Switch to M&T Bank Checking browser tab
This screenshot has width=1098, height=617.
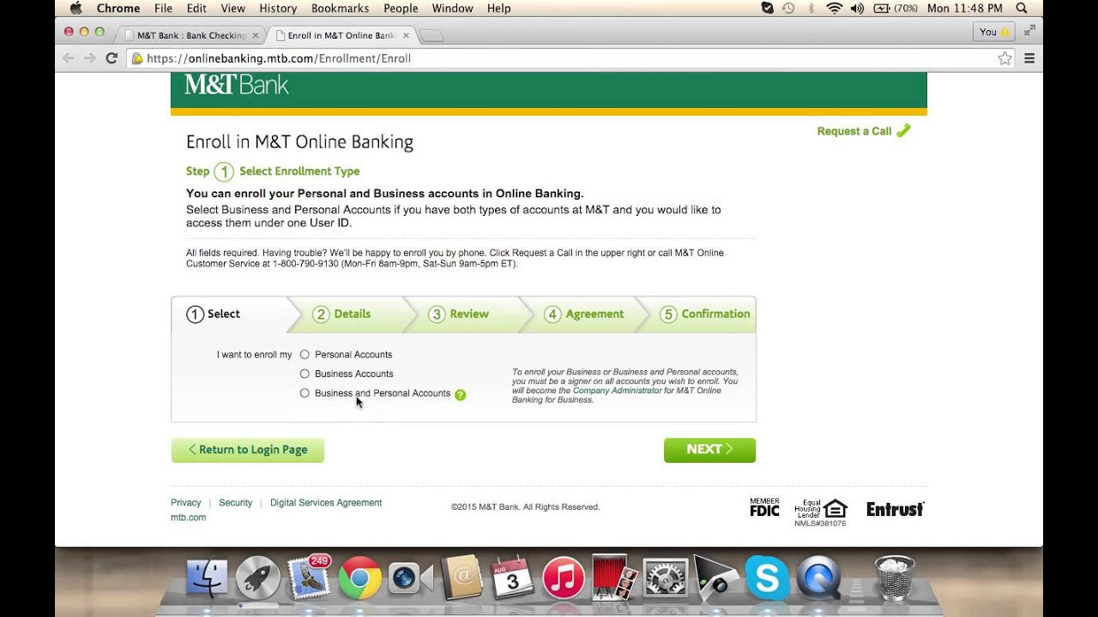[x=190, y=35]
